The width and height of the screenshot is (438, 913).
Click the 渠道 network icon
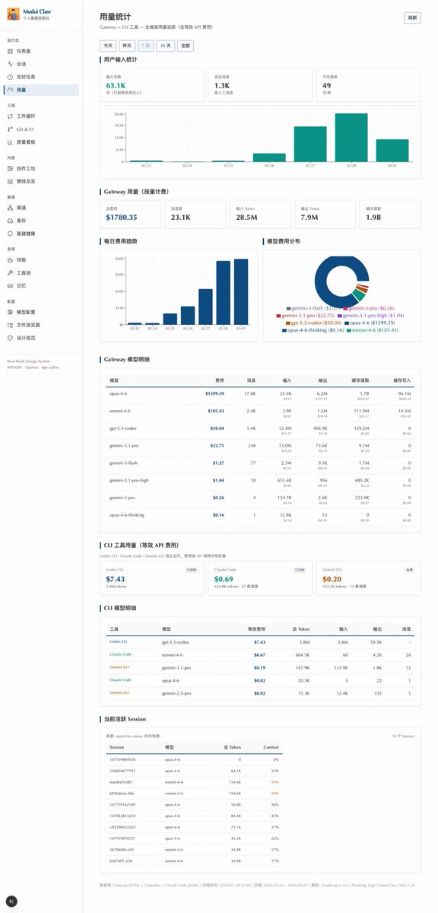10,208
